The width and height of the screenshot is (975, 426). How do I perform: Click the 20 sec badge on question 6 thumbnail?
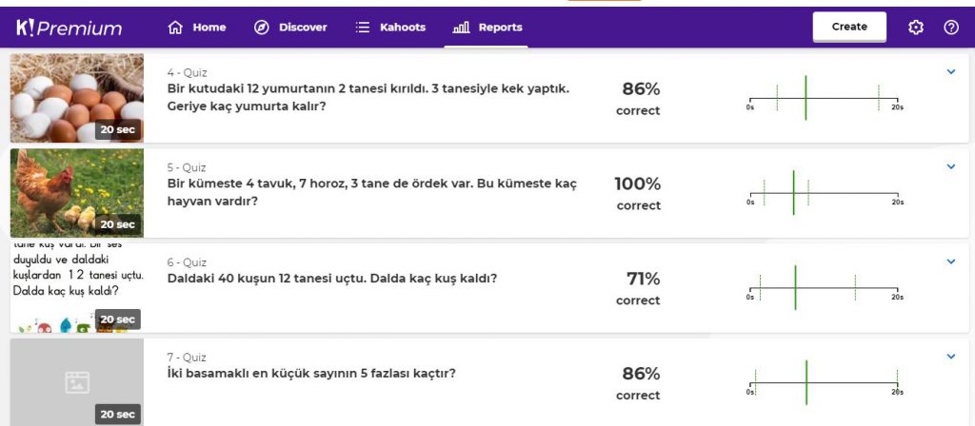[x=117, y=319]
